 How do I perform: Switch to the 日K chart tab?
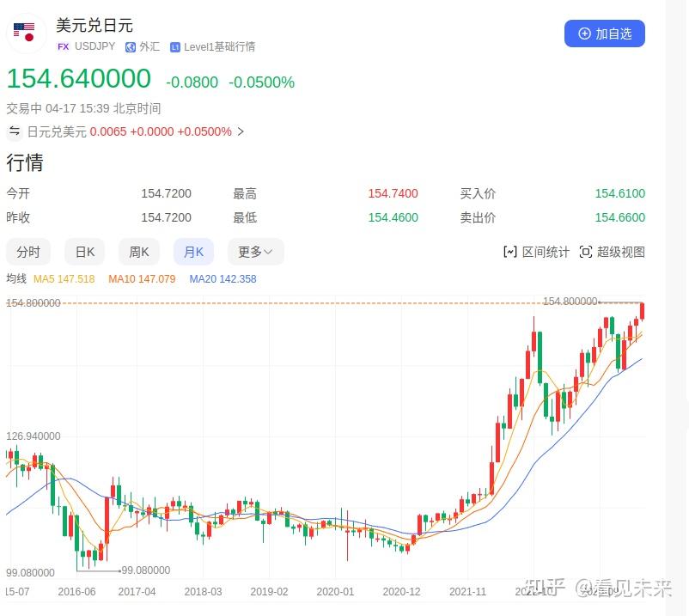(x=85, y=252)
